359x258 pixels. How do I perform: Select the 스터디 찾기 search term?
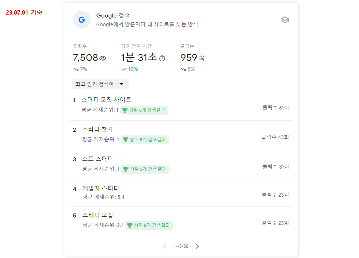coord(99,129)
